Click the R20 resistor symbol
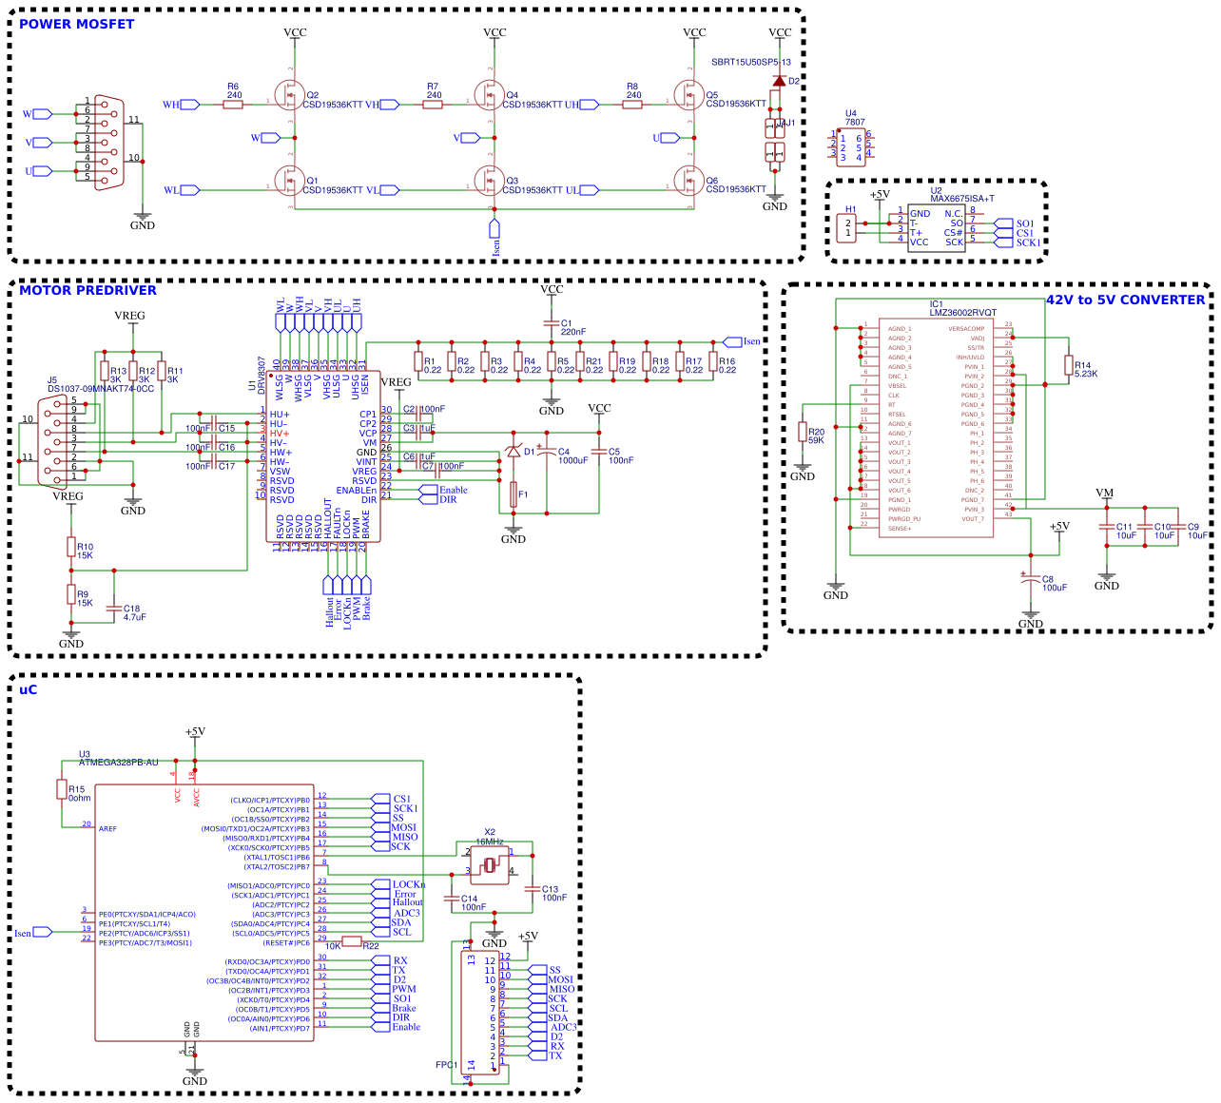This screenshot has width=1221, height=1103. click(802, 433)
